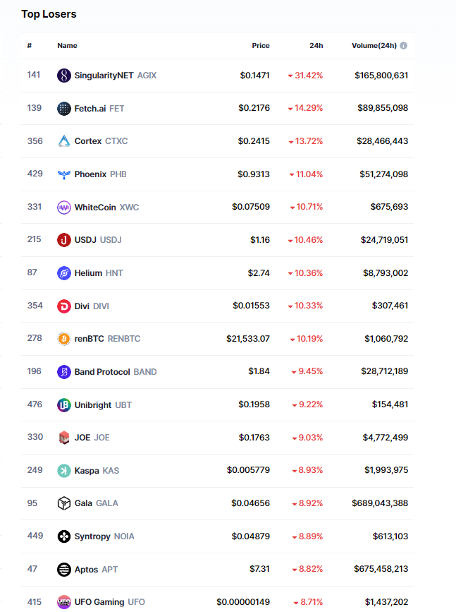Sort table by rank # column header
Viewport: 456px width, 612px height.
tap(30, 46)
